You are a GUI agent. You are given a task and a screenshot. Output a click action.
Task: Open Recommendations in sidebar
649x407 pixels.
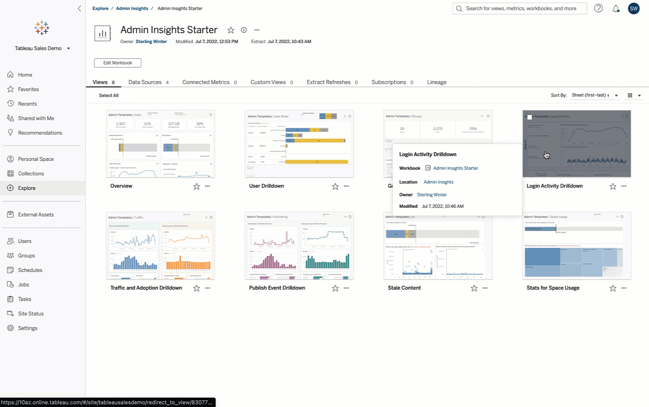pos(43,133)
